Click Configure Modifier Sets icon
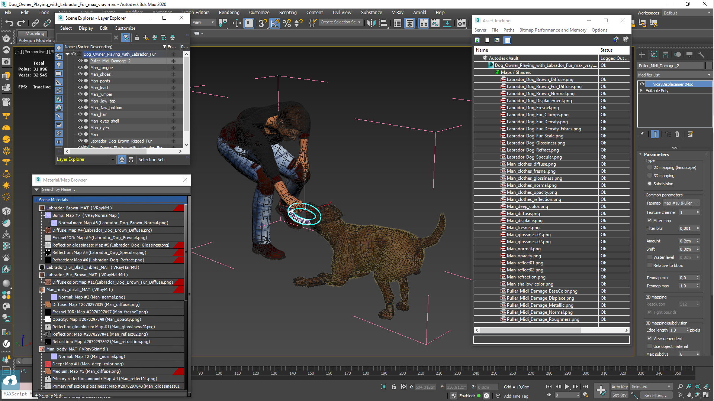The height and width of the screenshot is (401, 714). tap(691, 134)
